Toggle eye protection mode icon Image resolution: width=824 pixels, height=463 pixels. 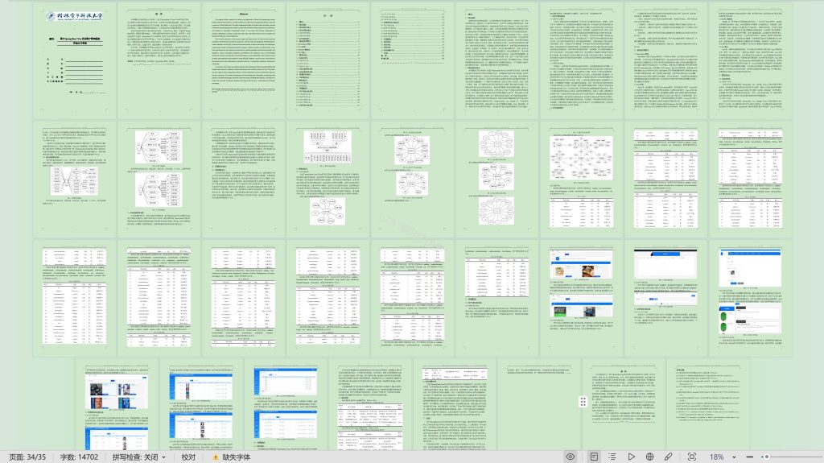571,457
